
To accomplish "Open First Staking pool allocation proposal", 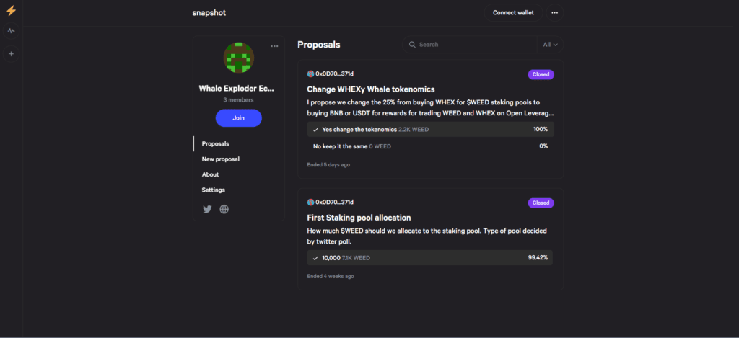I will (x=359, y=218).
